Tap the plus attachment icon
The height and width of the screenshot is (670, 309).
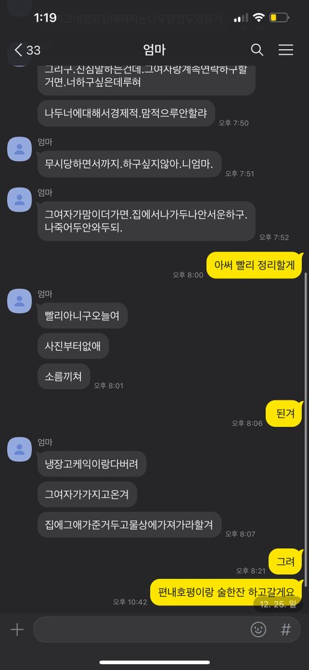[17, 629]
